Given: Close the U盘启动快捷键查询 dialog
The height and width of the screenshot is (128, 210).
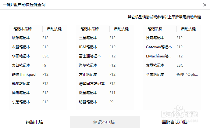Looking at the screenshot, I should pos(205,5).
